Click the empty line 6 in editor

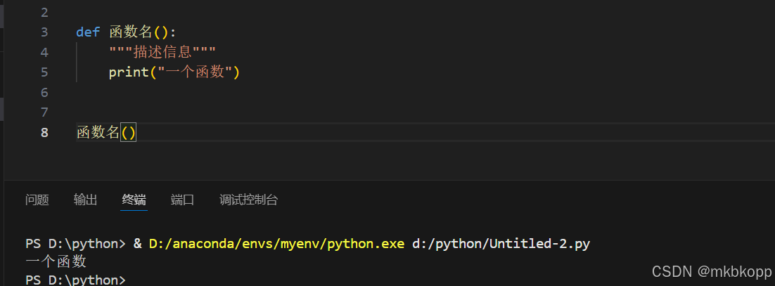(x=425, y=92)
